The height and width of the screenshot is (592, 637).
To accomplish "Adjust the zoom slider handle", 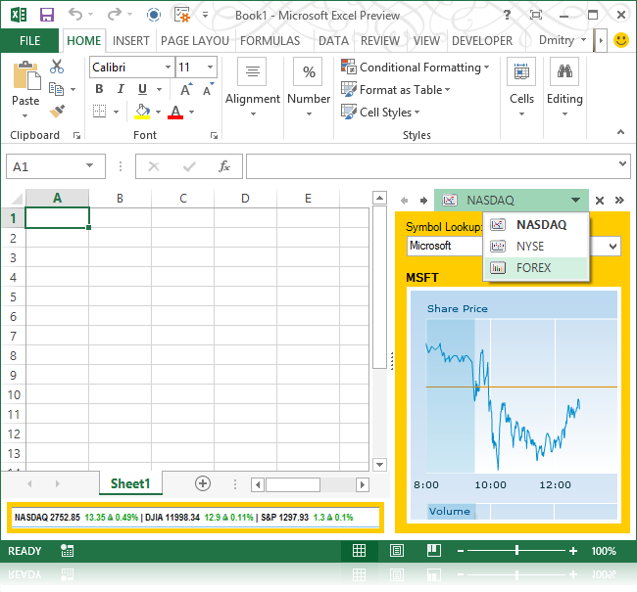I will tap(516, 551).
